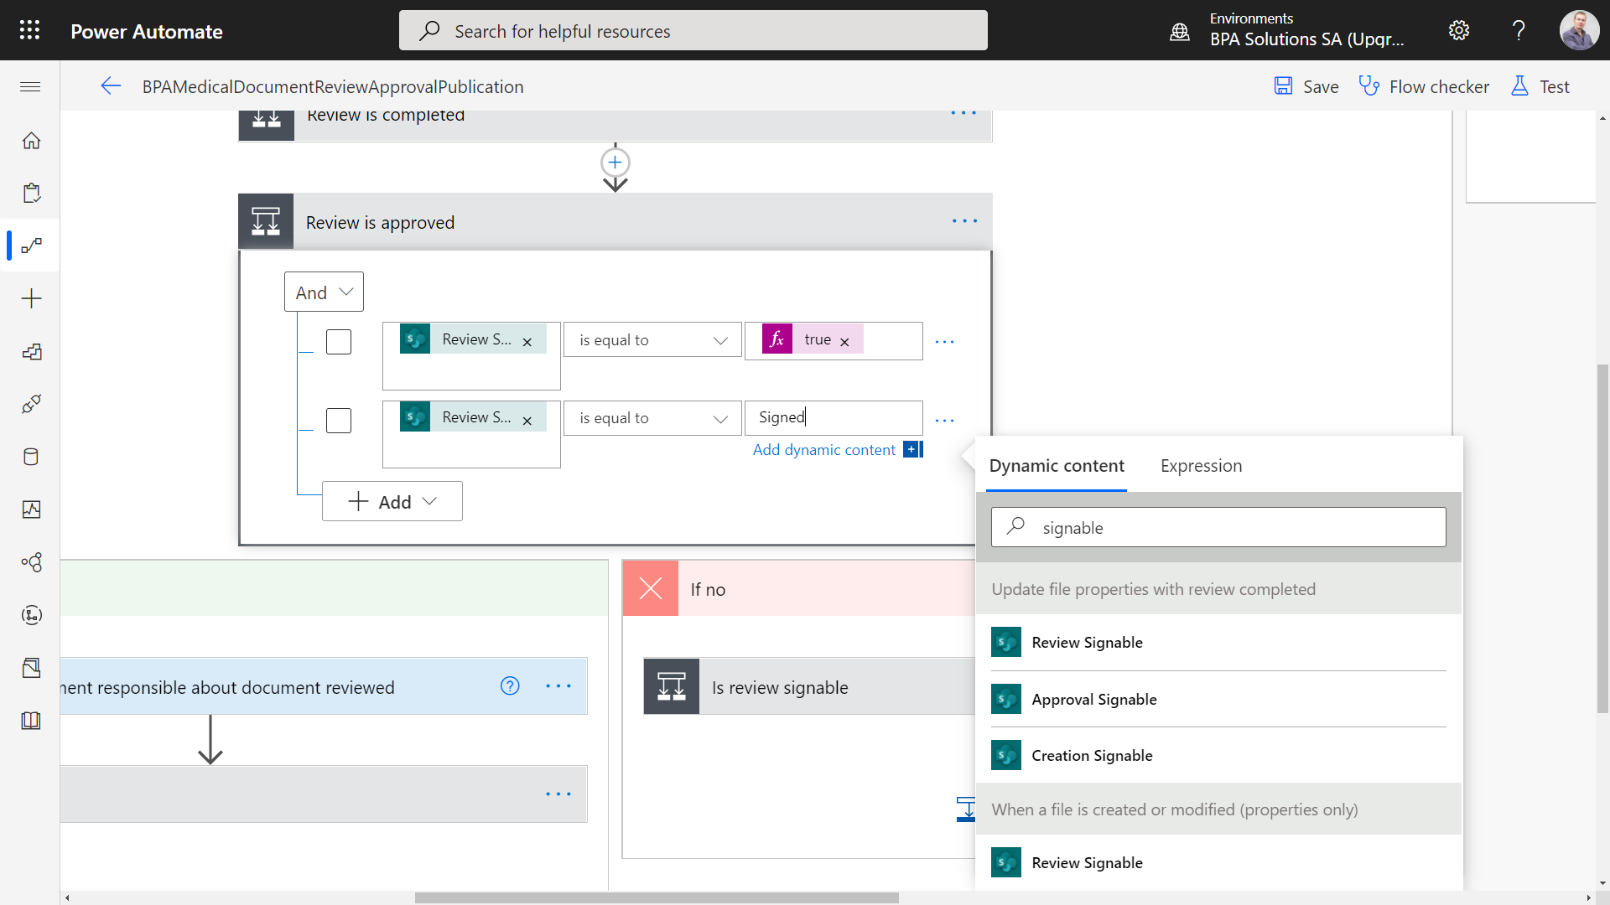The image size is (1610, 905).
Task: Open Templates icon in sidebar
Action: [x=31, y=351]
